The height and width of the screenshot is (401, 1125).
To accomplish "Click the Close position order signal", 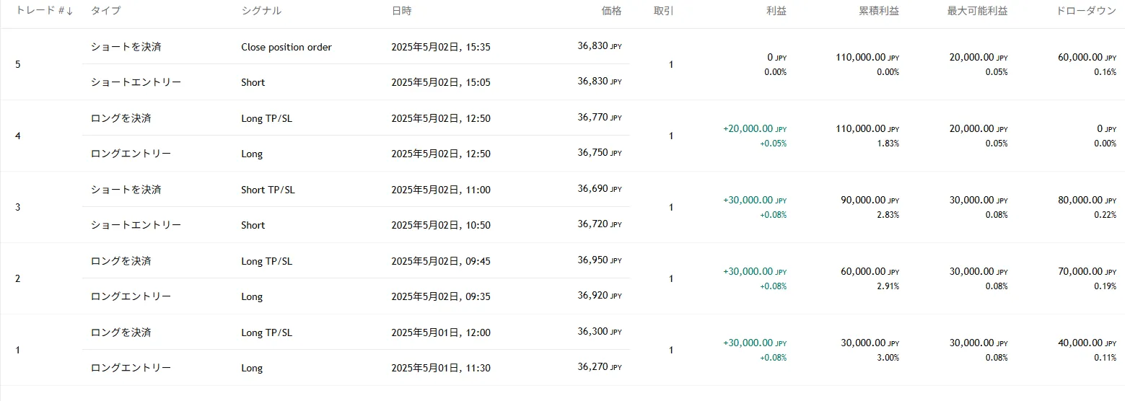I will click(286, 47).
